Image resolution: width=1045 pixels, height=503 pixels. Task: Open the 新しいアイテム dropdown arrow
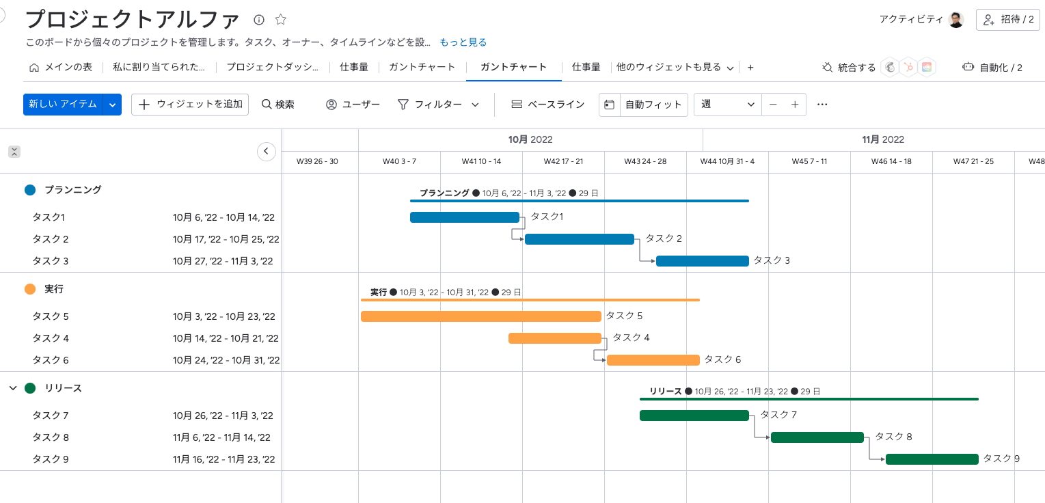pyautogui.click(x=111, y=105)
